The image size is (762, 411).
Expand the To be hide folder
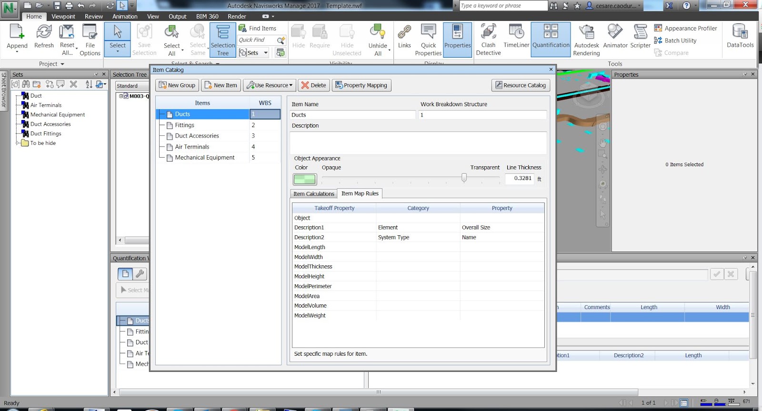(18, 143)
